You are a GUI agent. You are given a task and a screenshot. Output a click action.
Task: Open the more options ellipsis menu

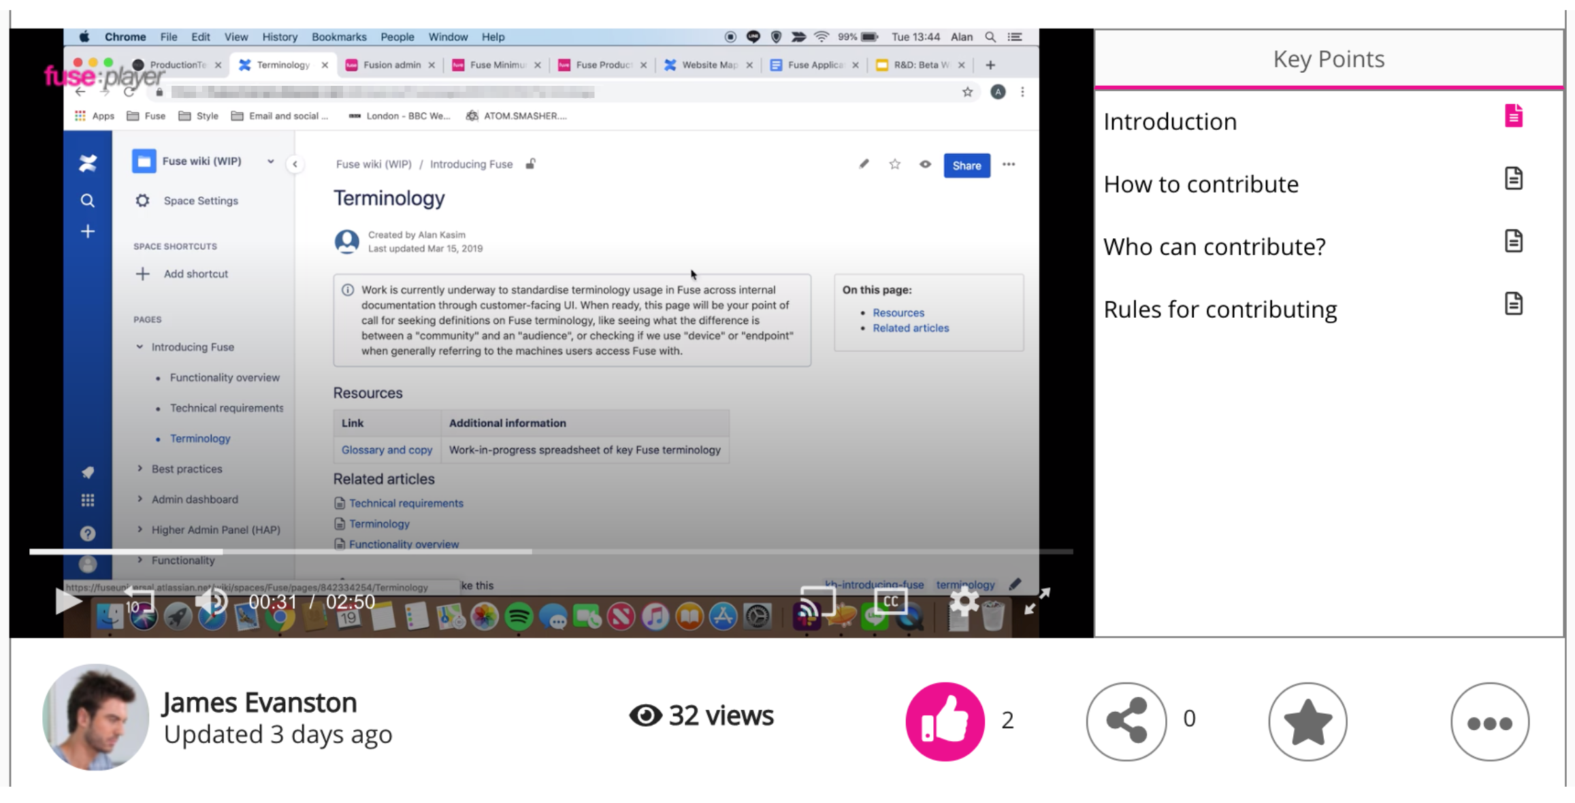(x=1489, y=721)
